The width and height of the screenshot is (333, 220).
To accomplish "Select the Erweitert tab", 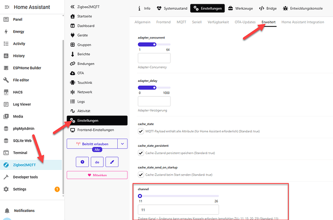I will pyautogui.click(x=268, y=22).
